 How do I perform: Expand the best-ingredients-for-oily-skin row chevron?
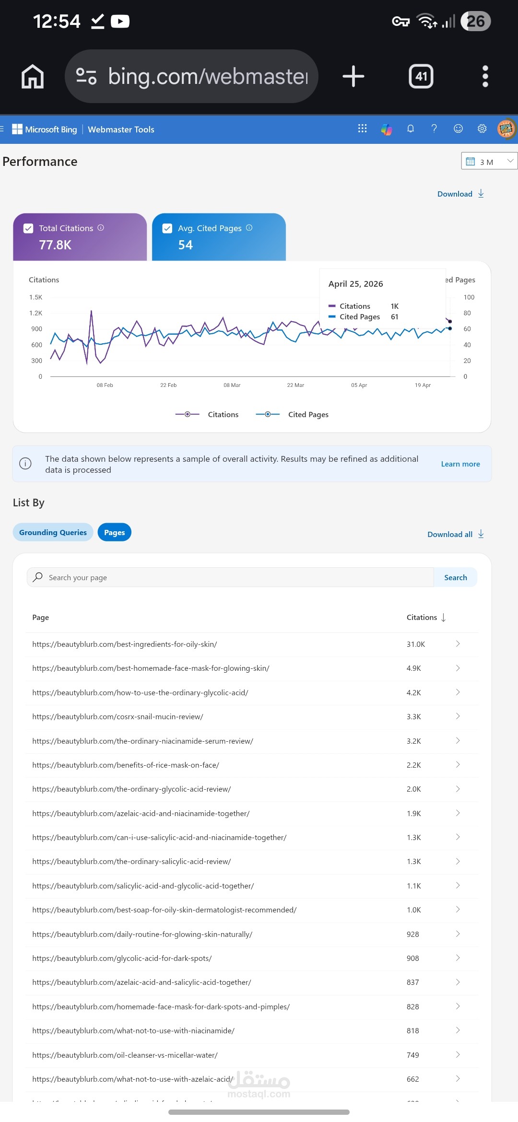458,643
